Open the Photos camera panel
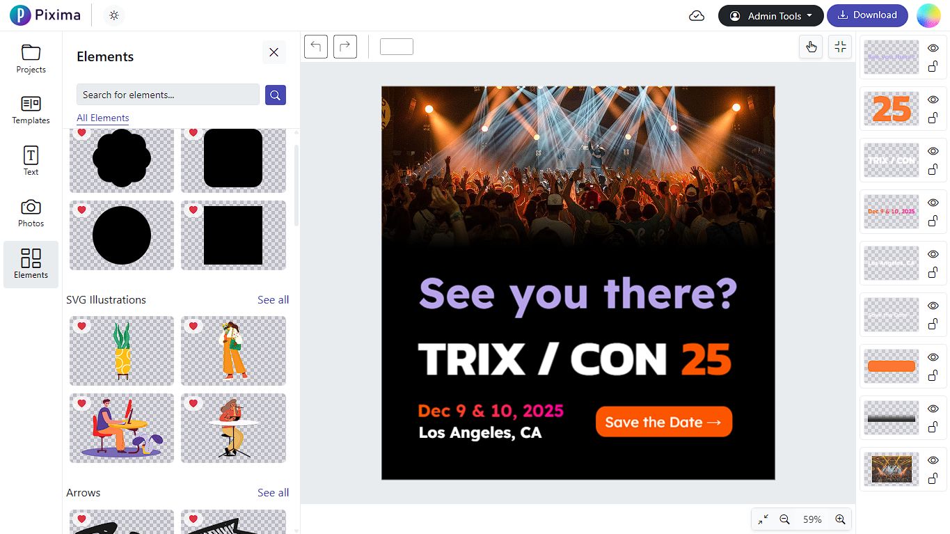The image size is (950, 534). tap(31, 213)
